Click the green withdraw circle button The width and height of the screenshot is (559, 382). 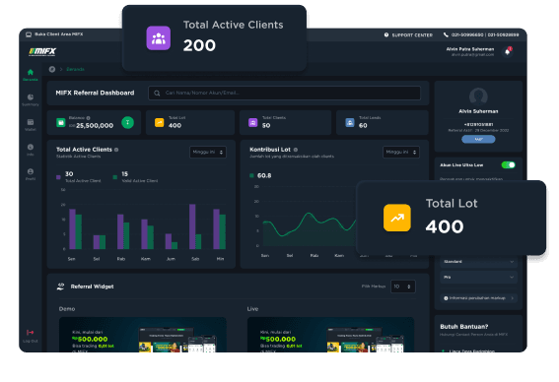[x=127, y=122]
